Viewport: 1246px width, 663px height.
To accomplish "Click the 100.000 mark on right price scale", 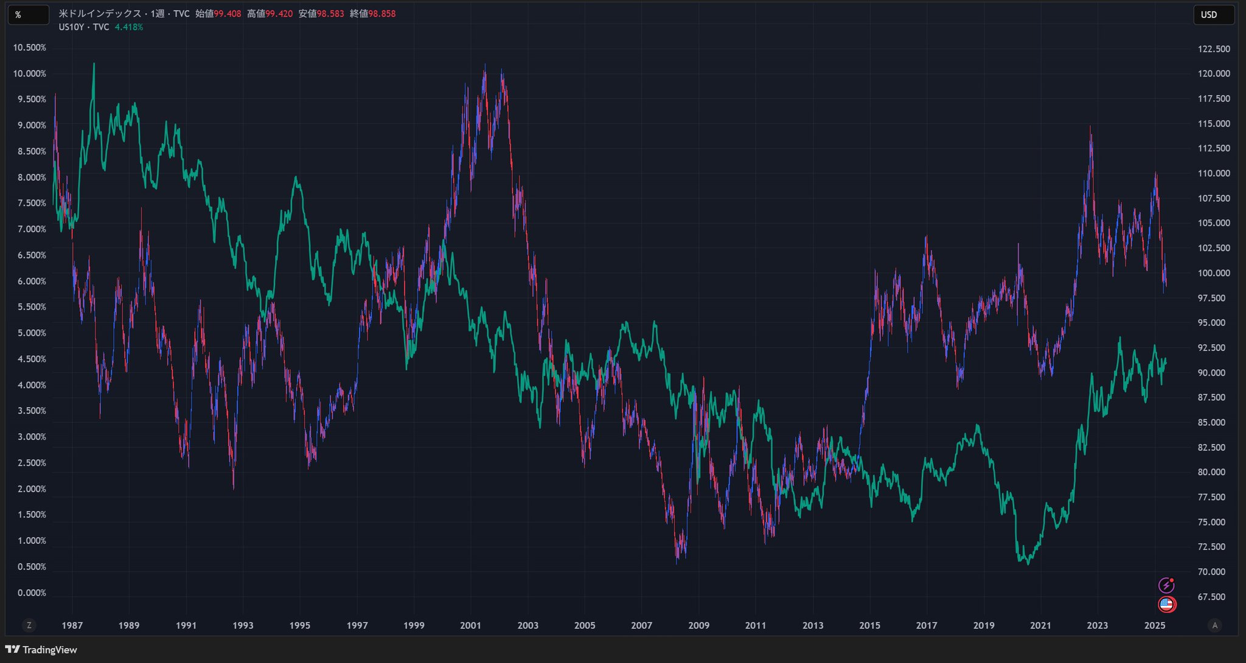I will [1213, 273].
